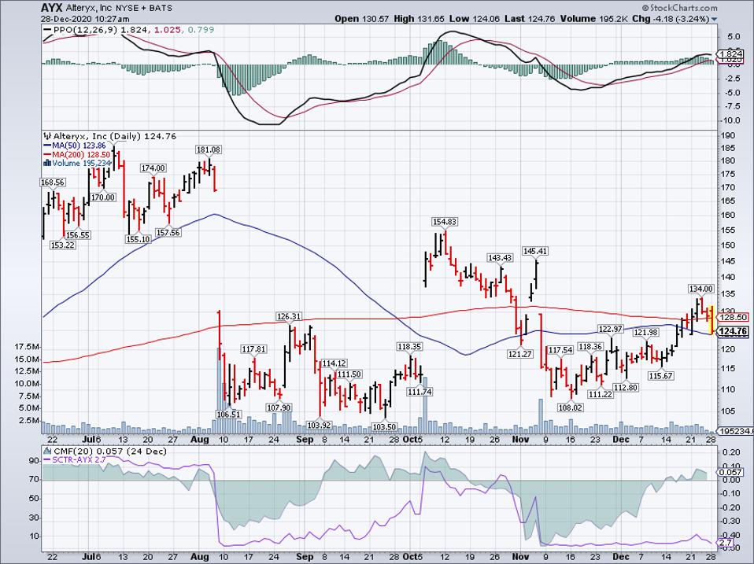Click the 108.02 low price label
Screen dimensions: 754x564
click(x=571, y=407)
